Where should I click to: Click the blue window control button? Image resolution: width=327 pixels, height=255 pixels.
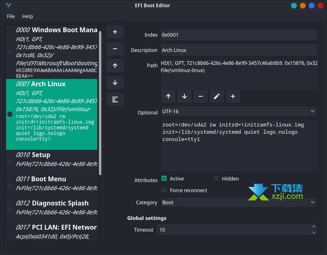click(x=312, y=6)
